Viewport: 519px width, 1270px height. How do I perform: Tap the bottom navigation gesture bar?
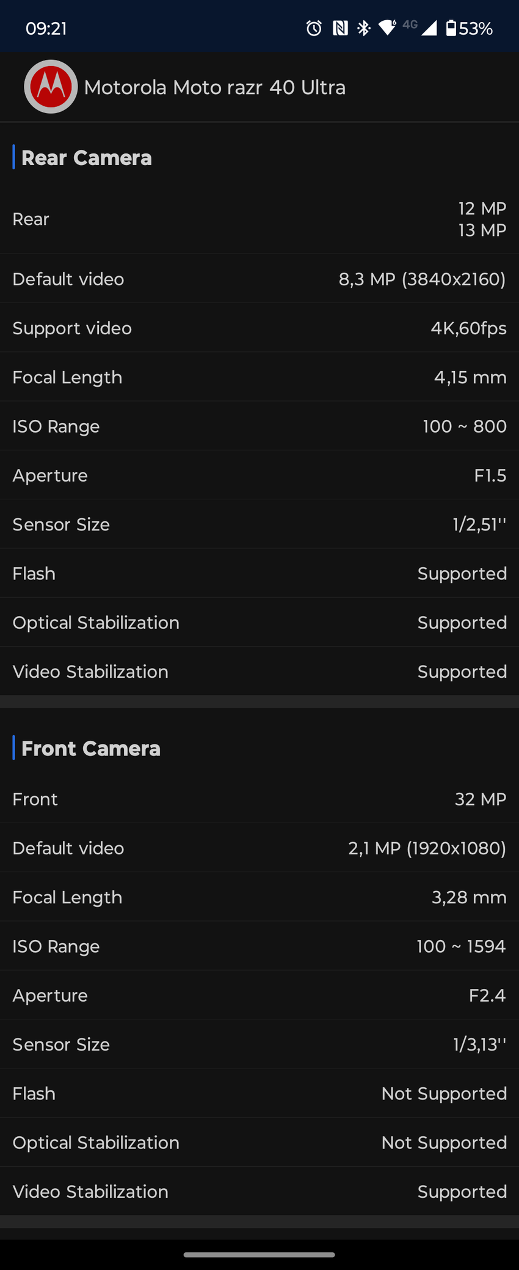point(259,1255)
